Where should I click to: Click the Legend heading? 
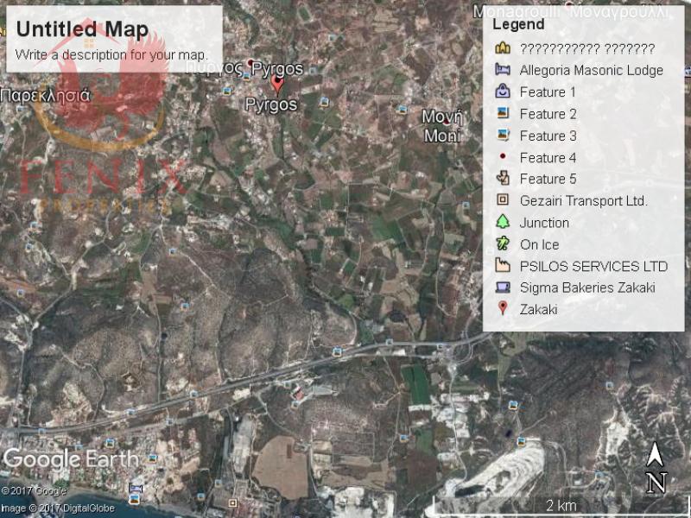(x=518, y=25)
